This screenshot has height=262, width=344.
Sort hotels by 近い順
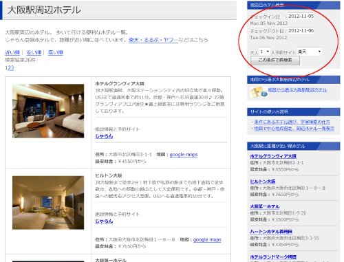coord(12,52)
